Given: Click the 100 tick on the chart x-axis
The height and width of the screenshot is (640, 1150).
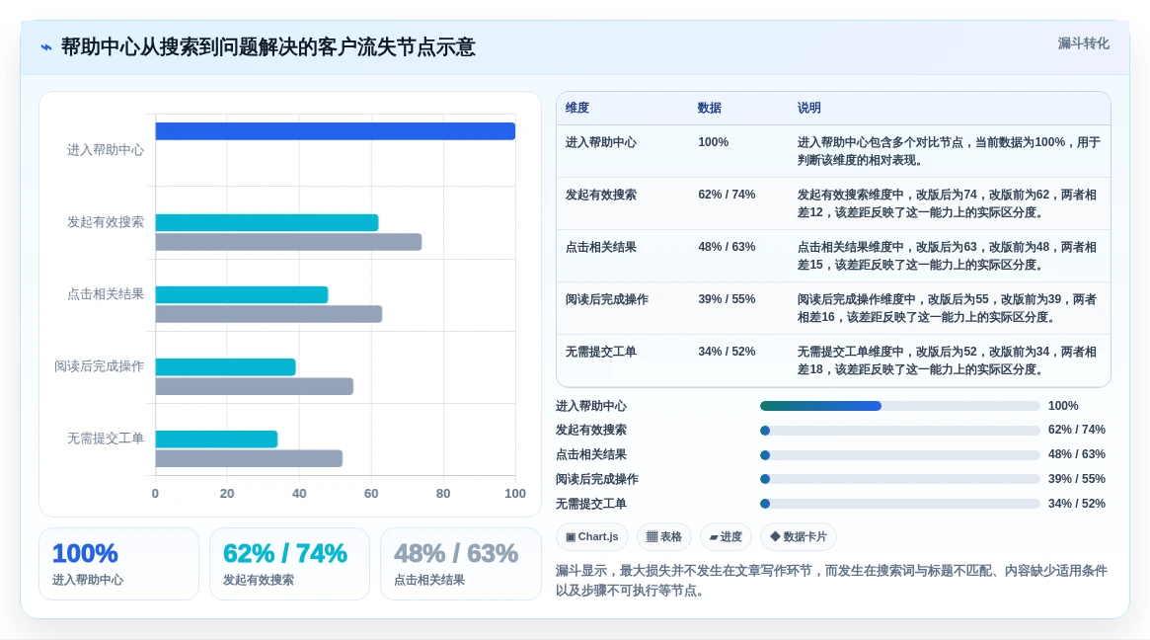Looking at the screenshot, I should pyautogui.click(x=515, y=494).
